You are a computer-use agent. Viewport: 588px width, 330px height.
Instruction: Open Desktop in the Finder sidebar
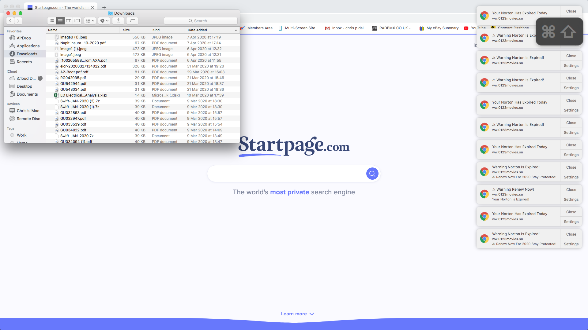[24, 86]
